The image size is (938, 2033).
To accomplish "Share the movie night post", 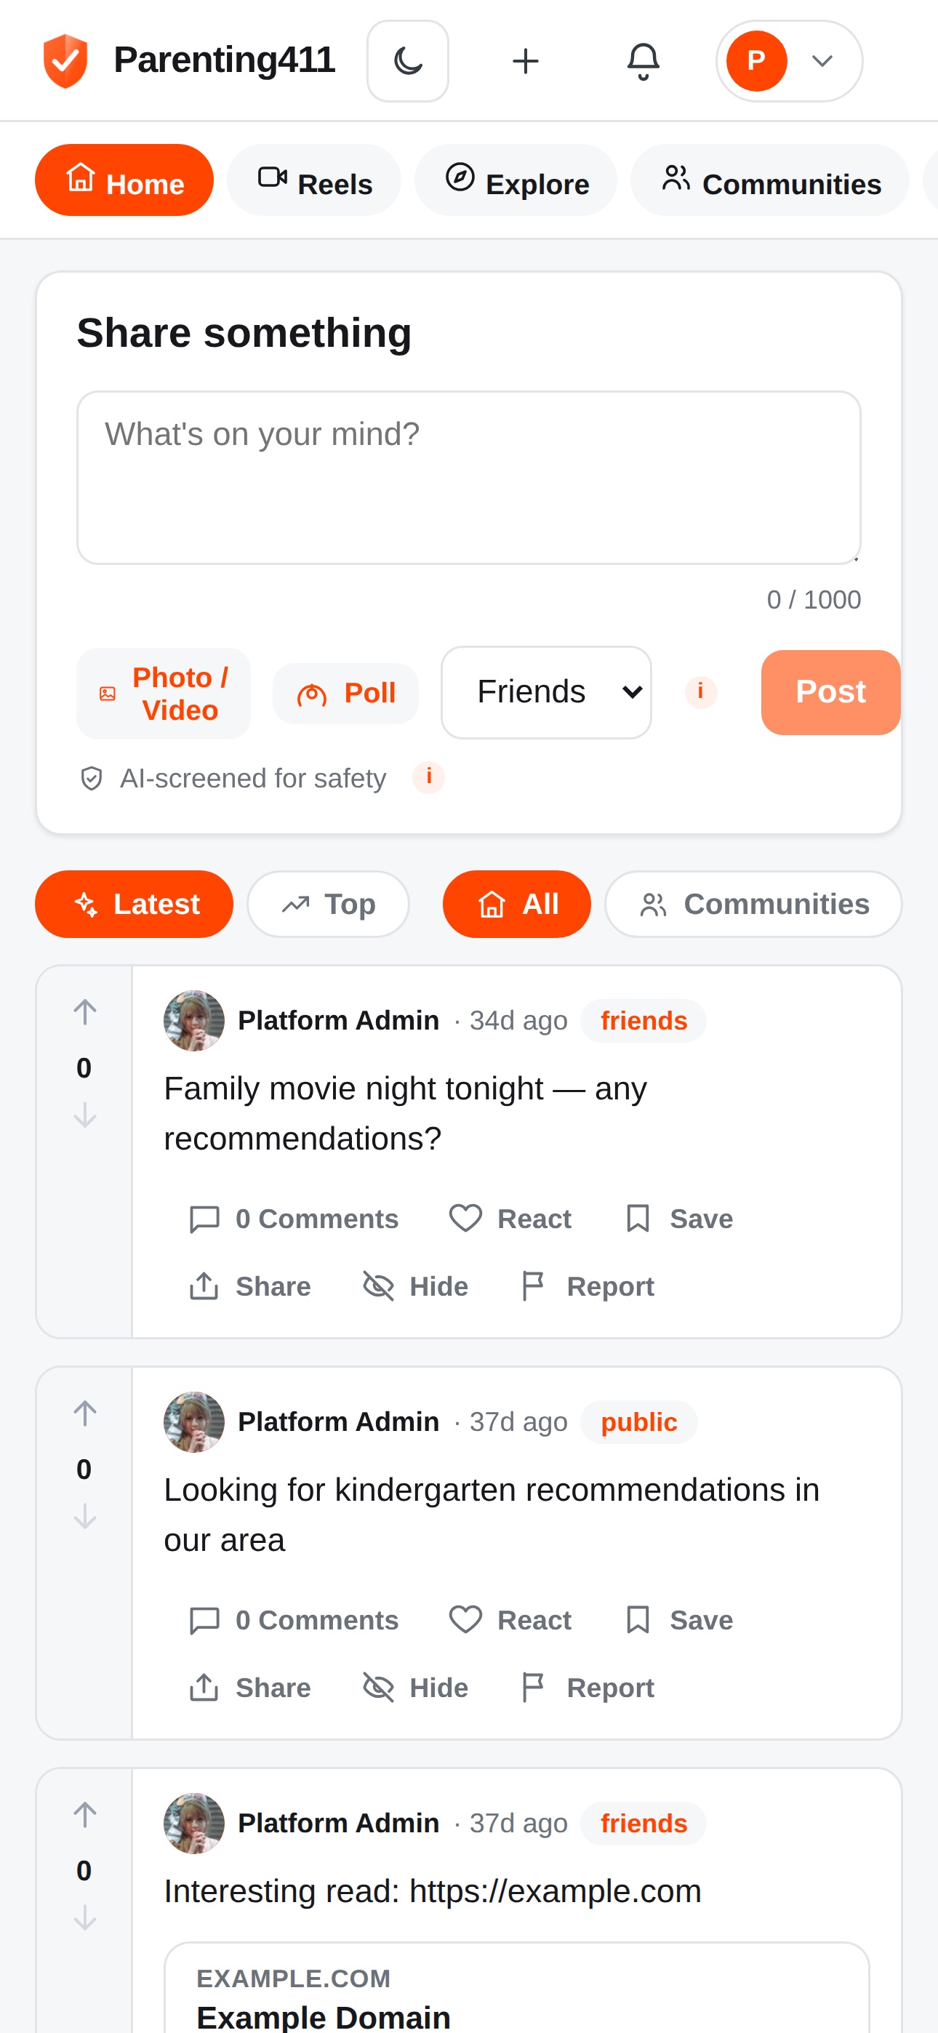I will pos(250,1286).
